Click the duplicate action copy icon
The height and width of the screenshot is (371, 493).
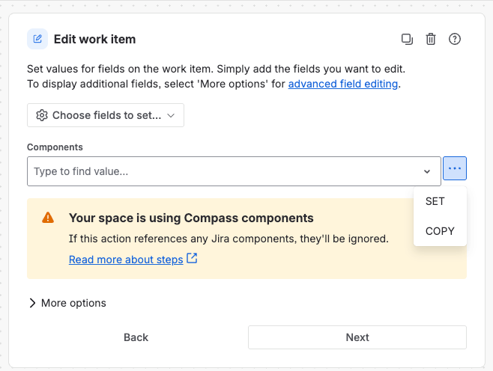pos(407,39)
